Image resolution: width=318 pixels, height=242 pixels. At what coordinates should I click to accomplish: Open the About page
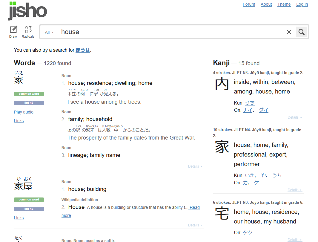[x=266, y=4]
